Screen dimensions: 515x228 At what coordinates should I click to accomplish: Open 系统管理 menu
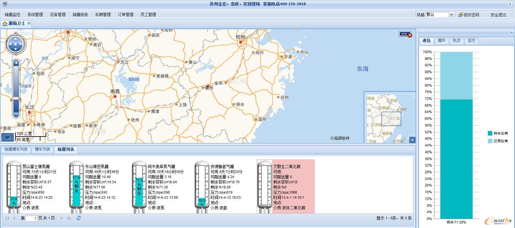point(35,14)
